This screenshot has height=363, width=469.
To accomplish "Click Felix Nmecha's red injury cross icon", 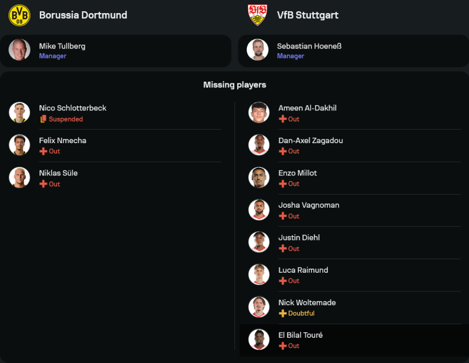I will pyautogui.click(x=43, y=152).
